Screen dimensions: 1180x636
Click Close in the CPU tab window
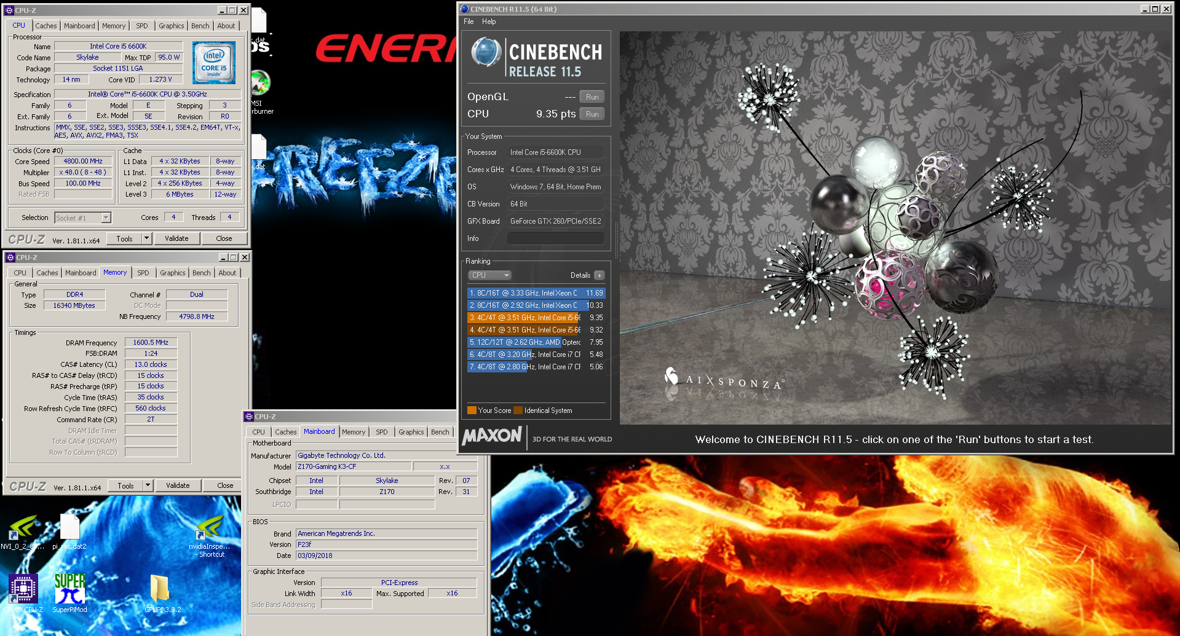[x=224, y=238]
